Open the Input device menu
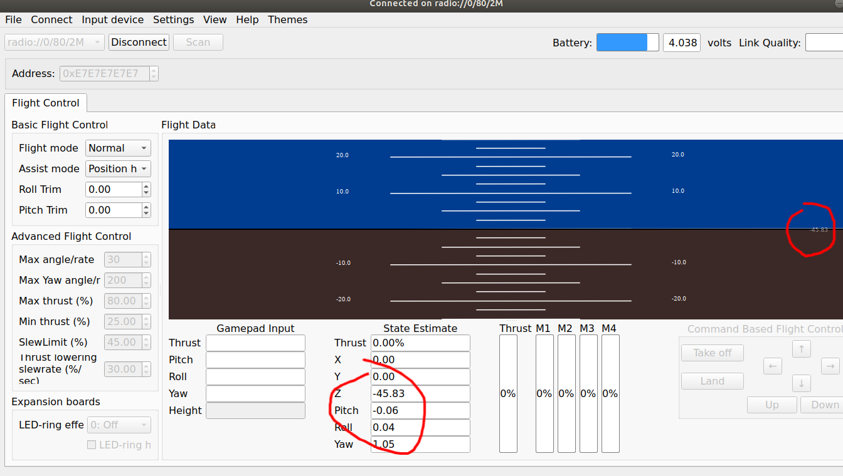843x476 pixels. [112, 19]
